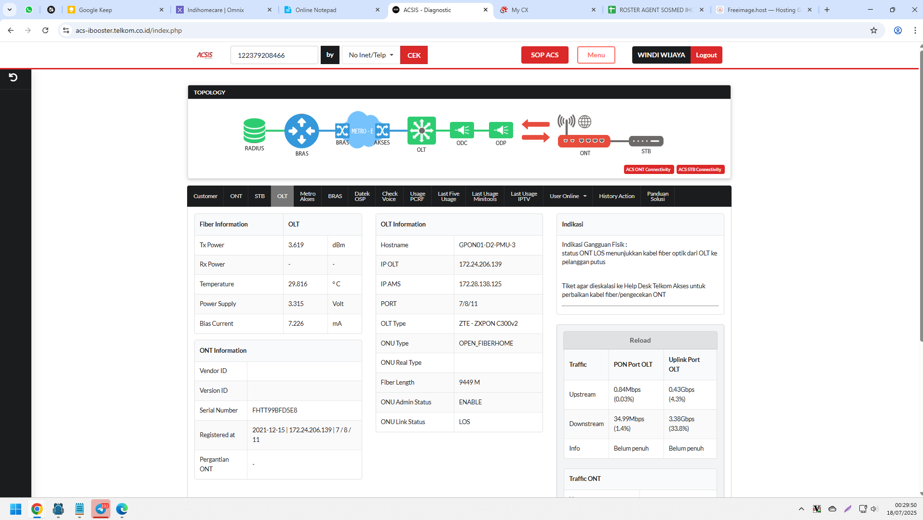Switch to the ONT tab
The height and width of the screenshot is (520, 923).
(x=236, y=196)
